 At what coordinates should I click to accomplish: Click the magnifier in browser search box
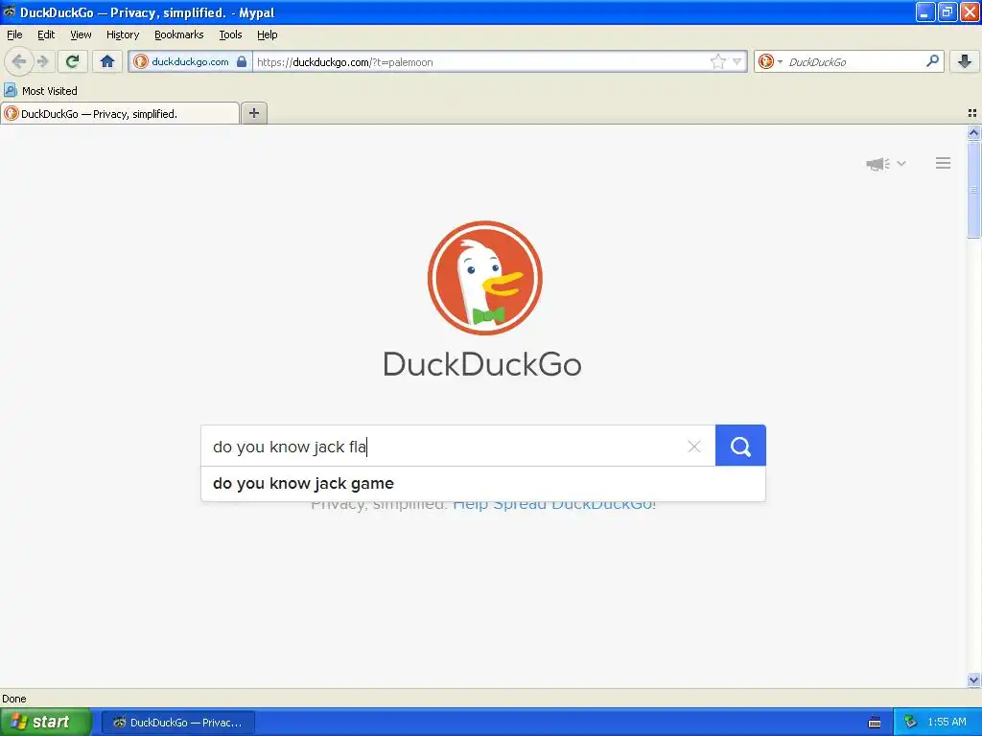tap(932, 60)
